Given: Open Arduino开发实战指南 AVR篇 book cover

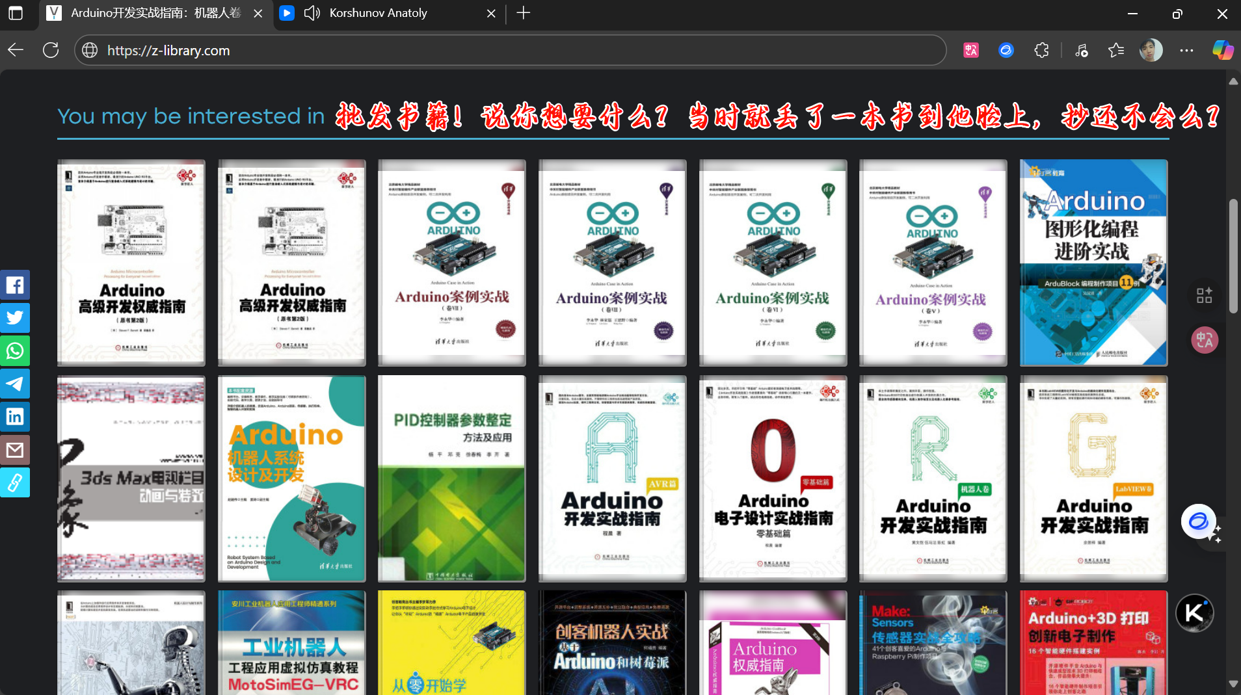Looking at the screenshot, I should click(613, 479).
